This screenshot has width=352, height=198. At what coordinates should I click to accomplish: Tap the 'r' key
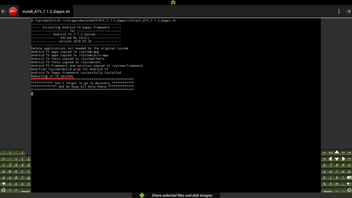click(x=22, y=171)
